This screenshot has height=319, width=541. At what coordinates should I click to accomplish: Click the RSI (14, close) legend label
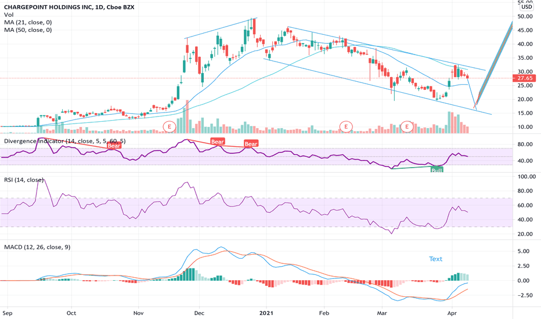(24, 180)
